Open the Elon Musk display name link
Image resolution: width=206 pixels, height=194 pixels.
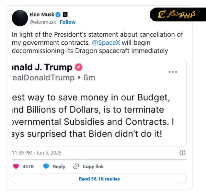pyautogui.click(x=42, y=15)
